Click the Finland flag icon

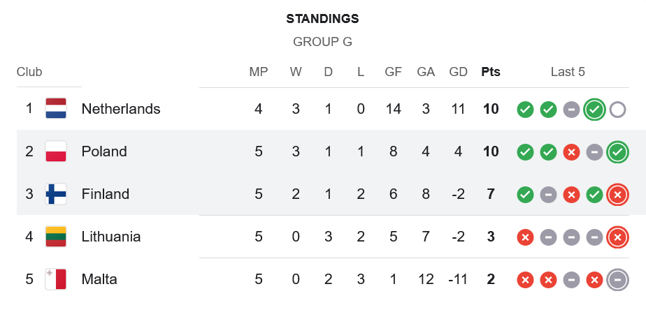click(56, 194)
